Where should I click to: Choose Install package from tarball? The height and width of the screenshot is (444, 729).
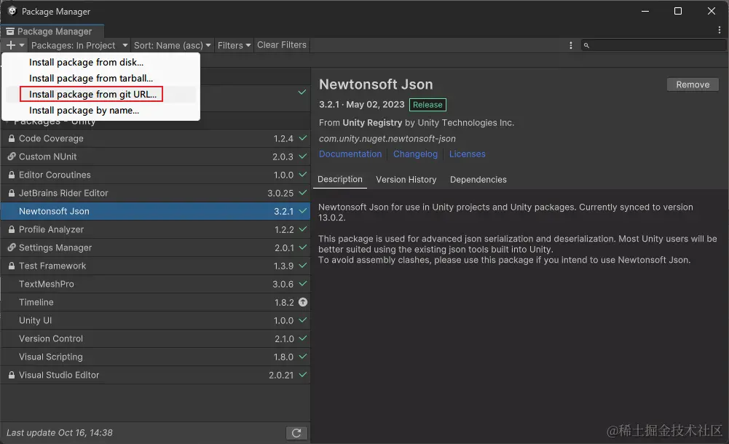(101, 78)
